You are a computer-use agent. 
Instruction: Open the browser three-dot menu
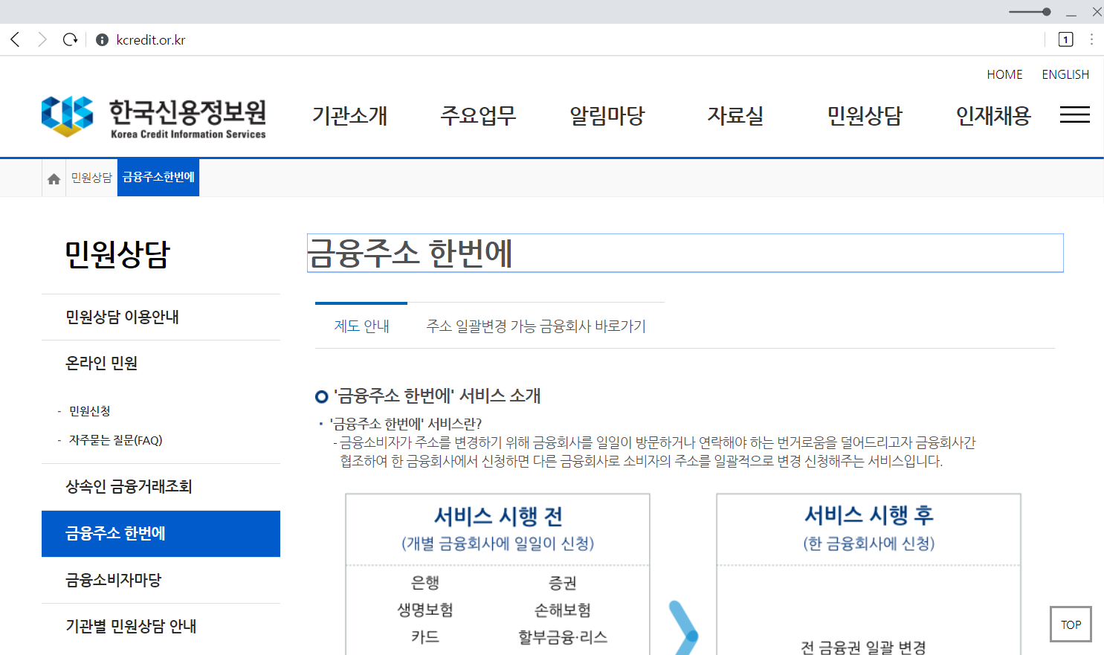(x=1091, y=39)
